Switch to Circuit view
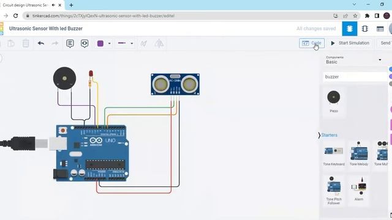Viewport: 392px width, 220px height. point(350,29)
